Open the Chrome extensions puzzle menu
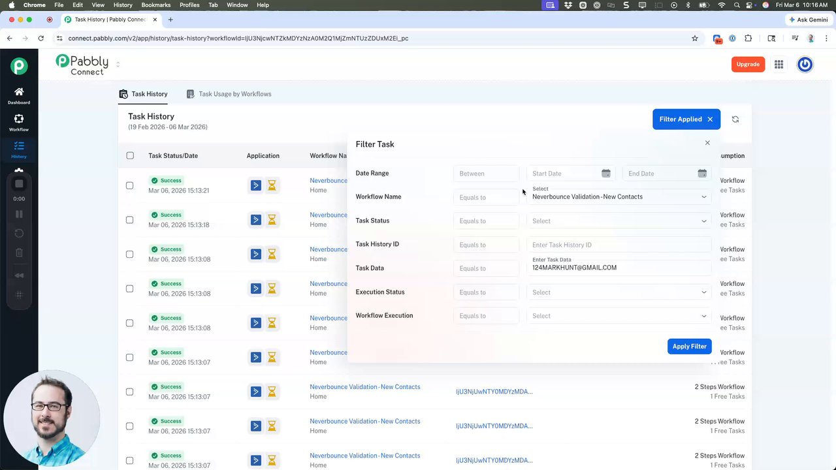836x470 pixels. pyautogui.click(x=748, y=39)
